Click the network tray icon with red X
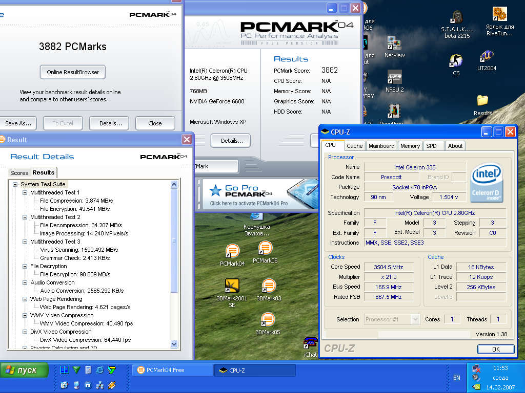Image resolution: width=525 pixels, height=393 pixels. point(476,368)
